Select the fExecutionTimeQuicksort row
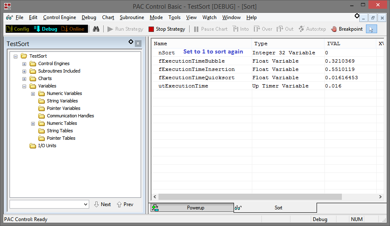 [268, 78]
